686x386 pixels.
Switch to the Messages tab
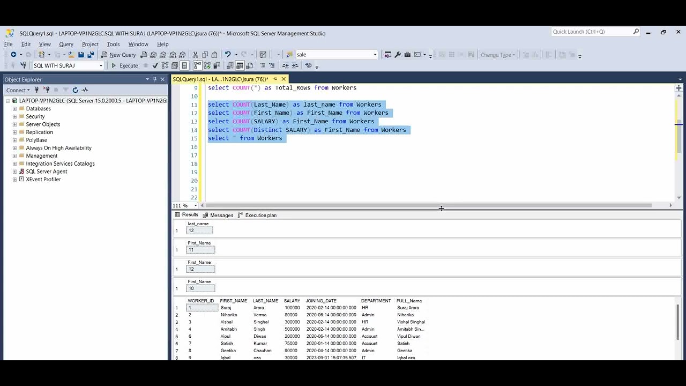pyautogui.click(x=218, y=215)
